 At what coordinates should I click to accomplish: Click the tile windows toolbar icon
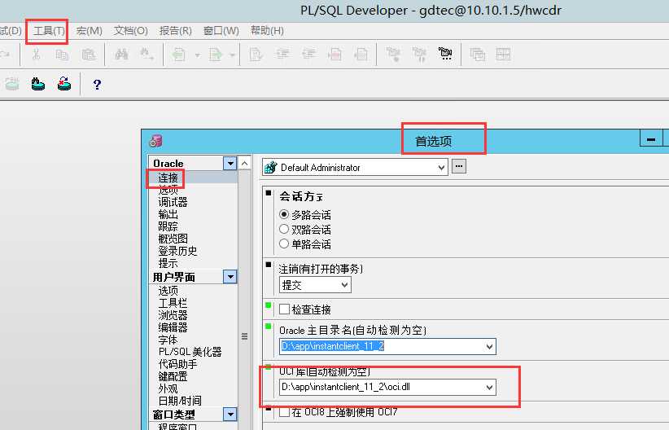coord(504,55)
